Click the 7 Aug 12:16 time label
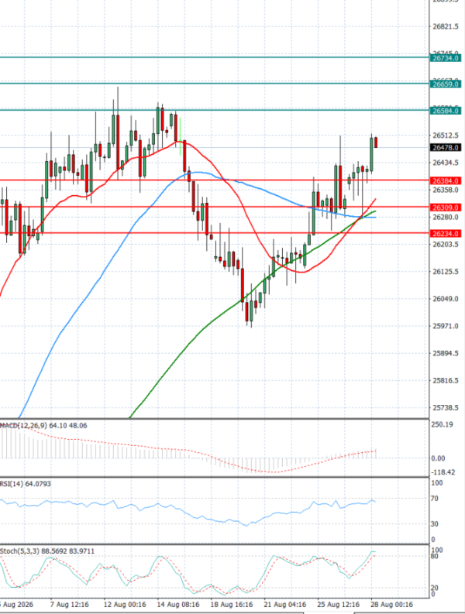The width and height of the screenshot is (465, 614). click(70, 605)
